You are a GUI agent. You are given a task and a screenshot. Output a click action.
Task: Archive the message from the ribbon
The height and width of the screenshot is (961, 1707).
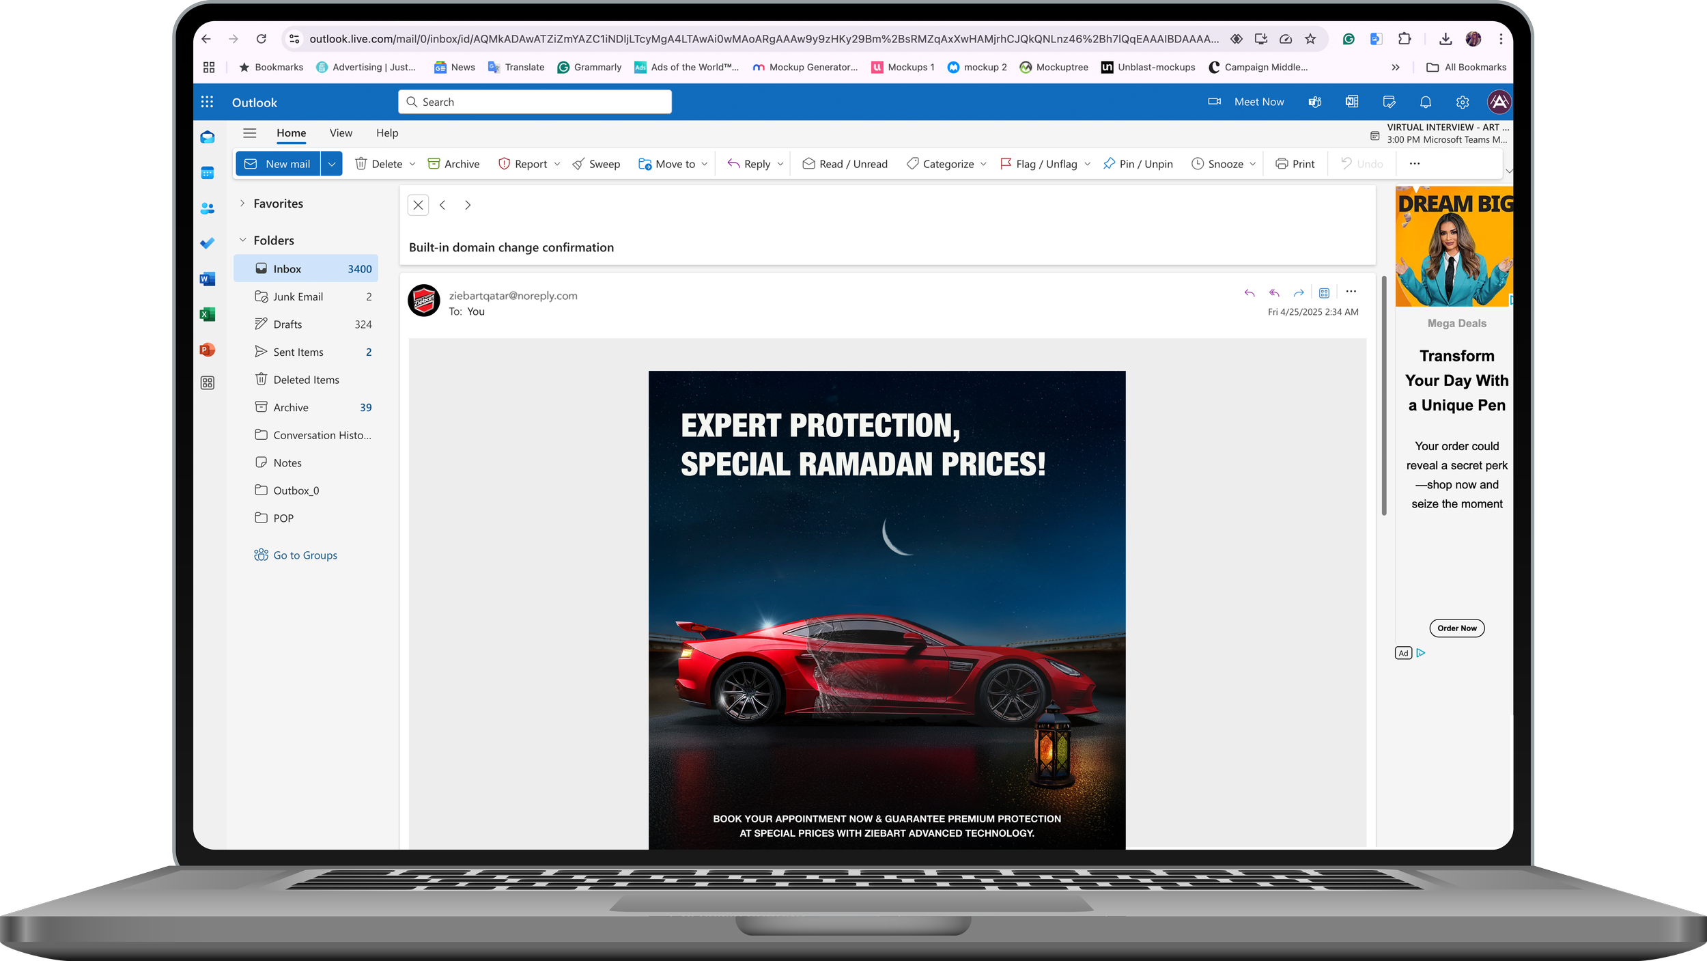point(453,164)
